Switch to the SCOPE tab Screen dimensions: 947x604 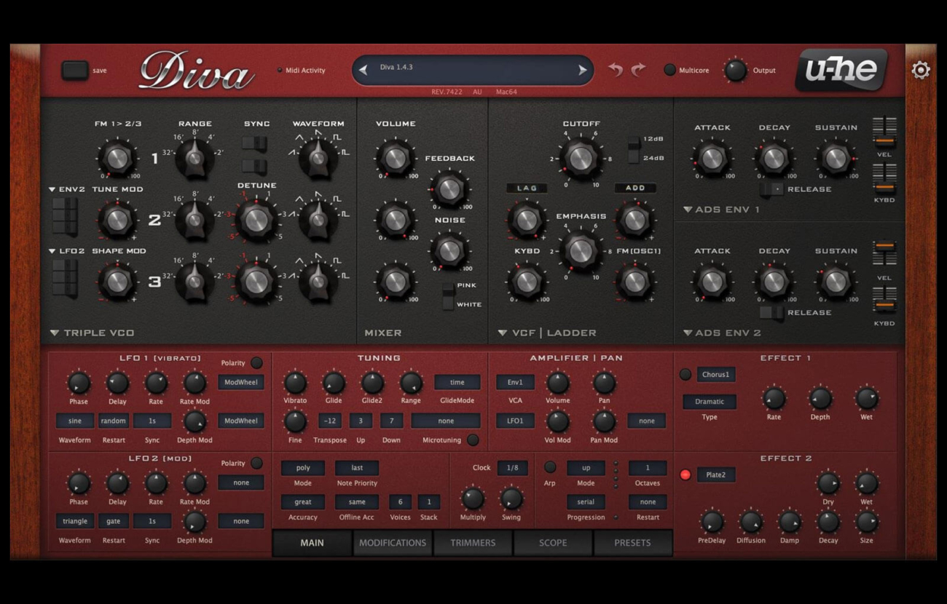point(553,543)
